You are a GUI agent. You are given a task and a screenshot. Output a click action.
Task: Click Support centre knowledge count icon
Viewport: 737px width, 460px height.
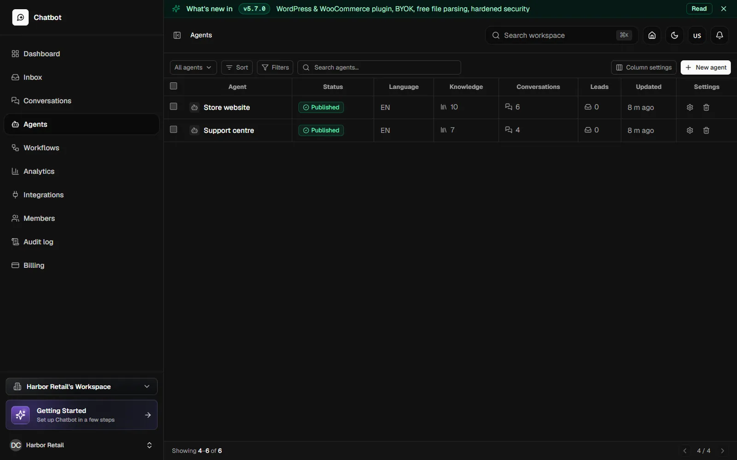[x=444, y=130]
